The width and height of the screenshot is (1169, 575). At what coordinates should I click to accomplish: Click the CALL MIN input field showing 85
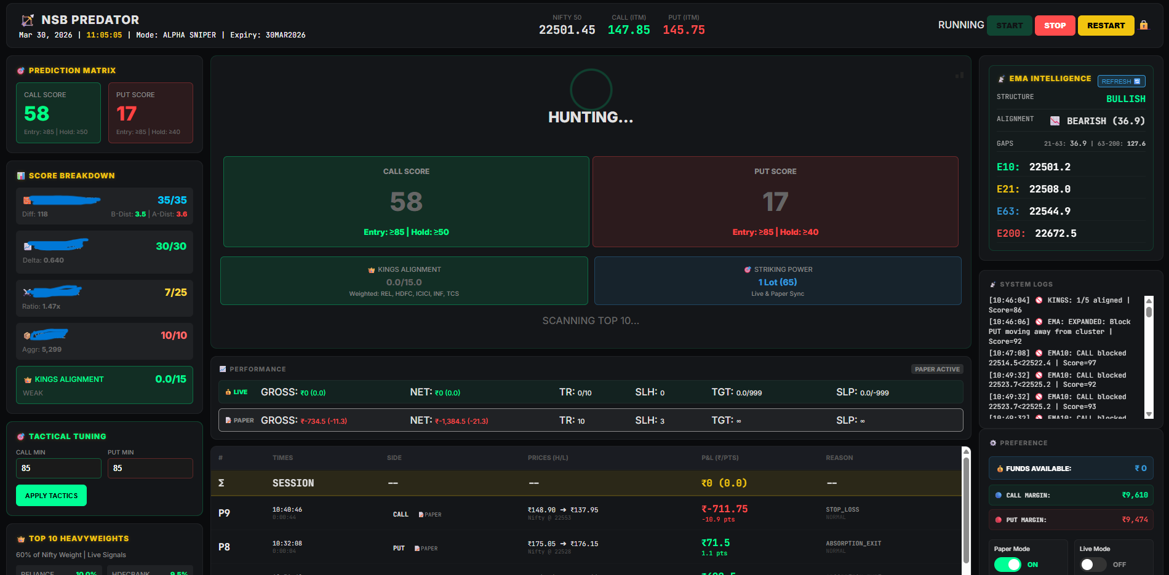point(58,468)
